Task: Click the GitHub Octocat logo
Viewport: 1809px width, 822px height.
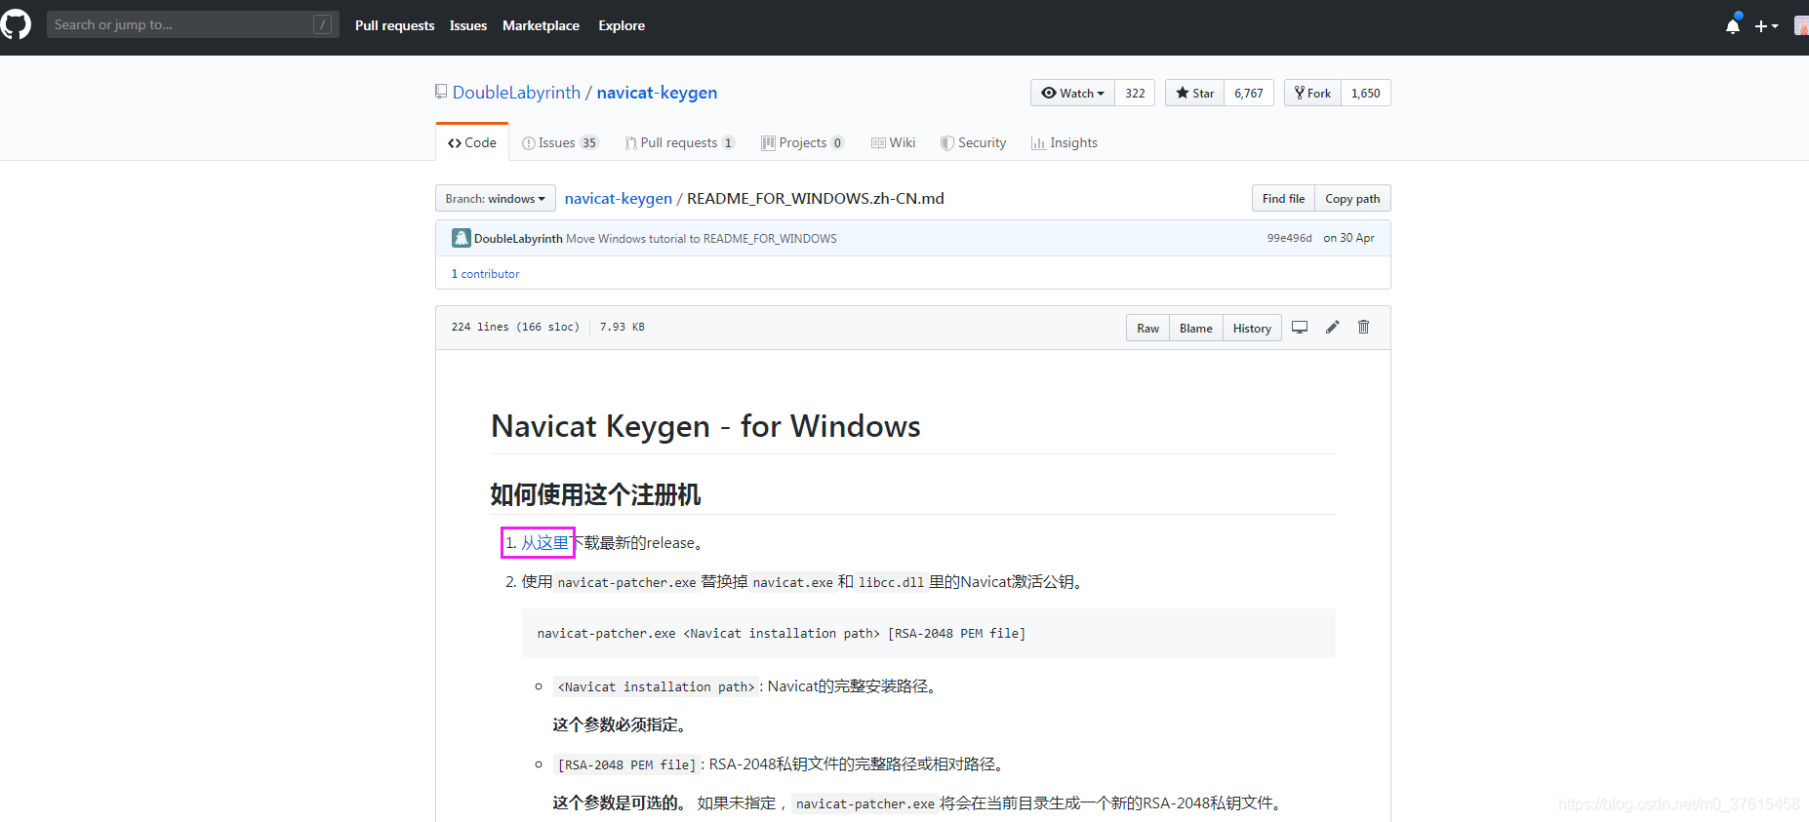Action: (16, 24)
